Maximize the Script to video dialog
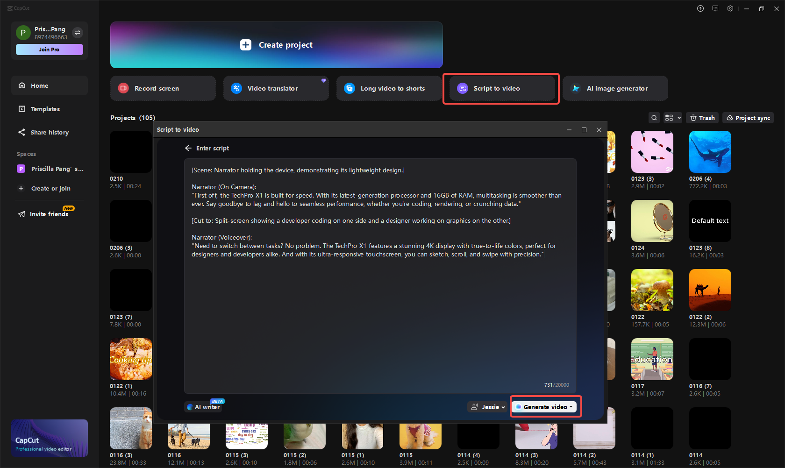Viewport: 785px width, 468px height. click(584, 130)
